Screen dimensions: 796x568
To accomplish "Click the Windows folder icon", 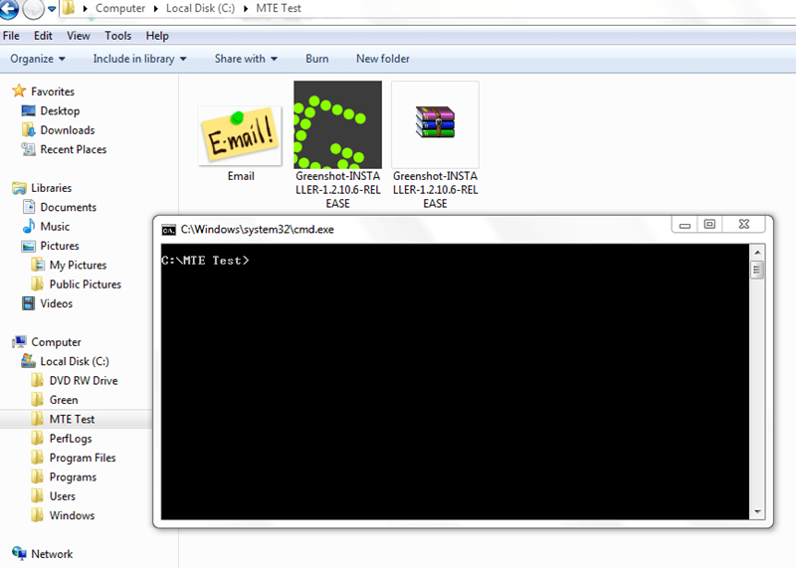I will (x=38, y=515).
